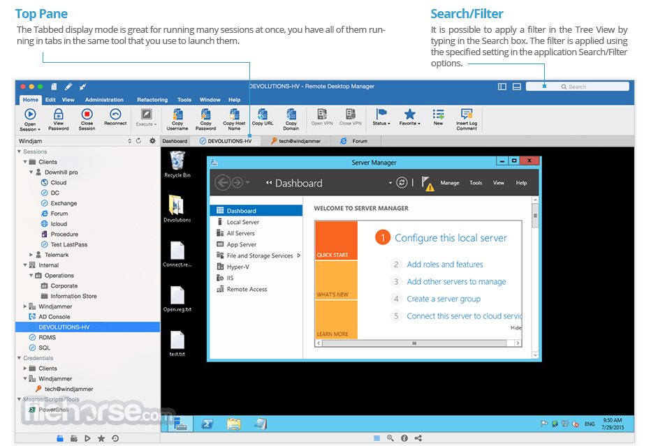
Task: Expand the Telemark node
Action: (x=31, y=255)
